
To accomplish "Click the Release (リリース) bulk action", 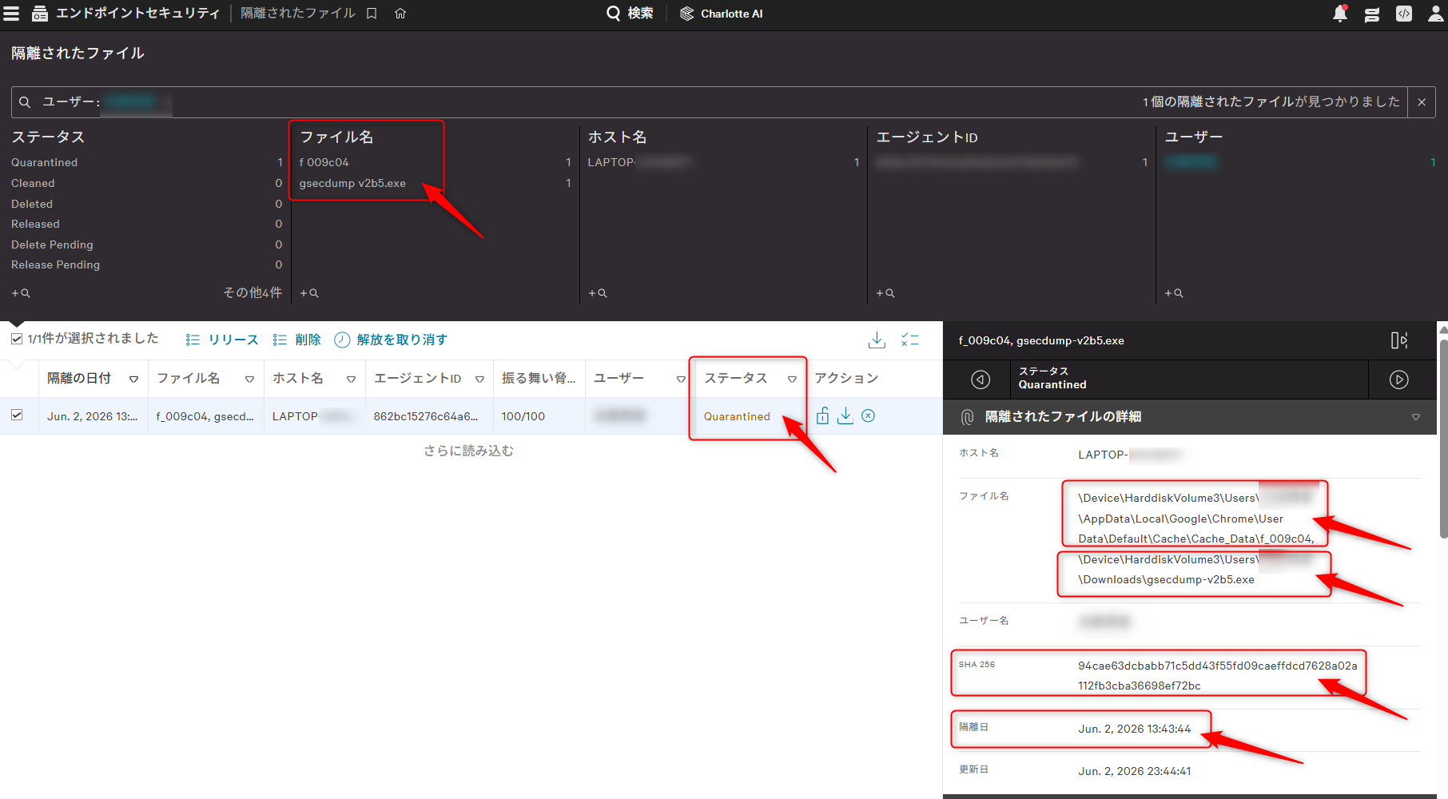I will pos(222,340).
